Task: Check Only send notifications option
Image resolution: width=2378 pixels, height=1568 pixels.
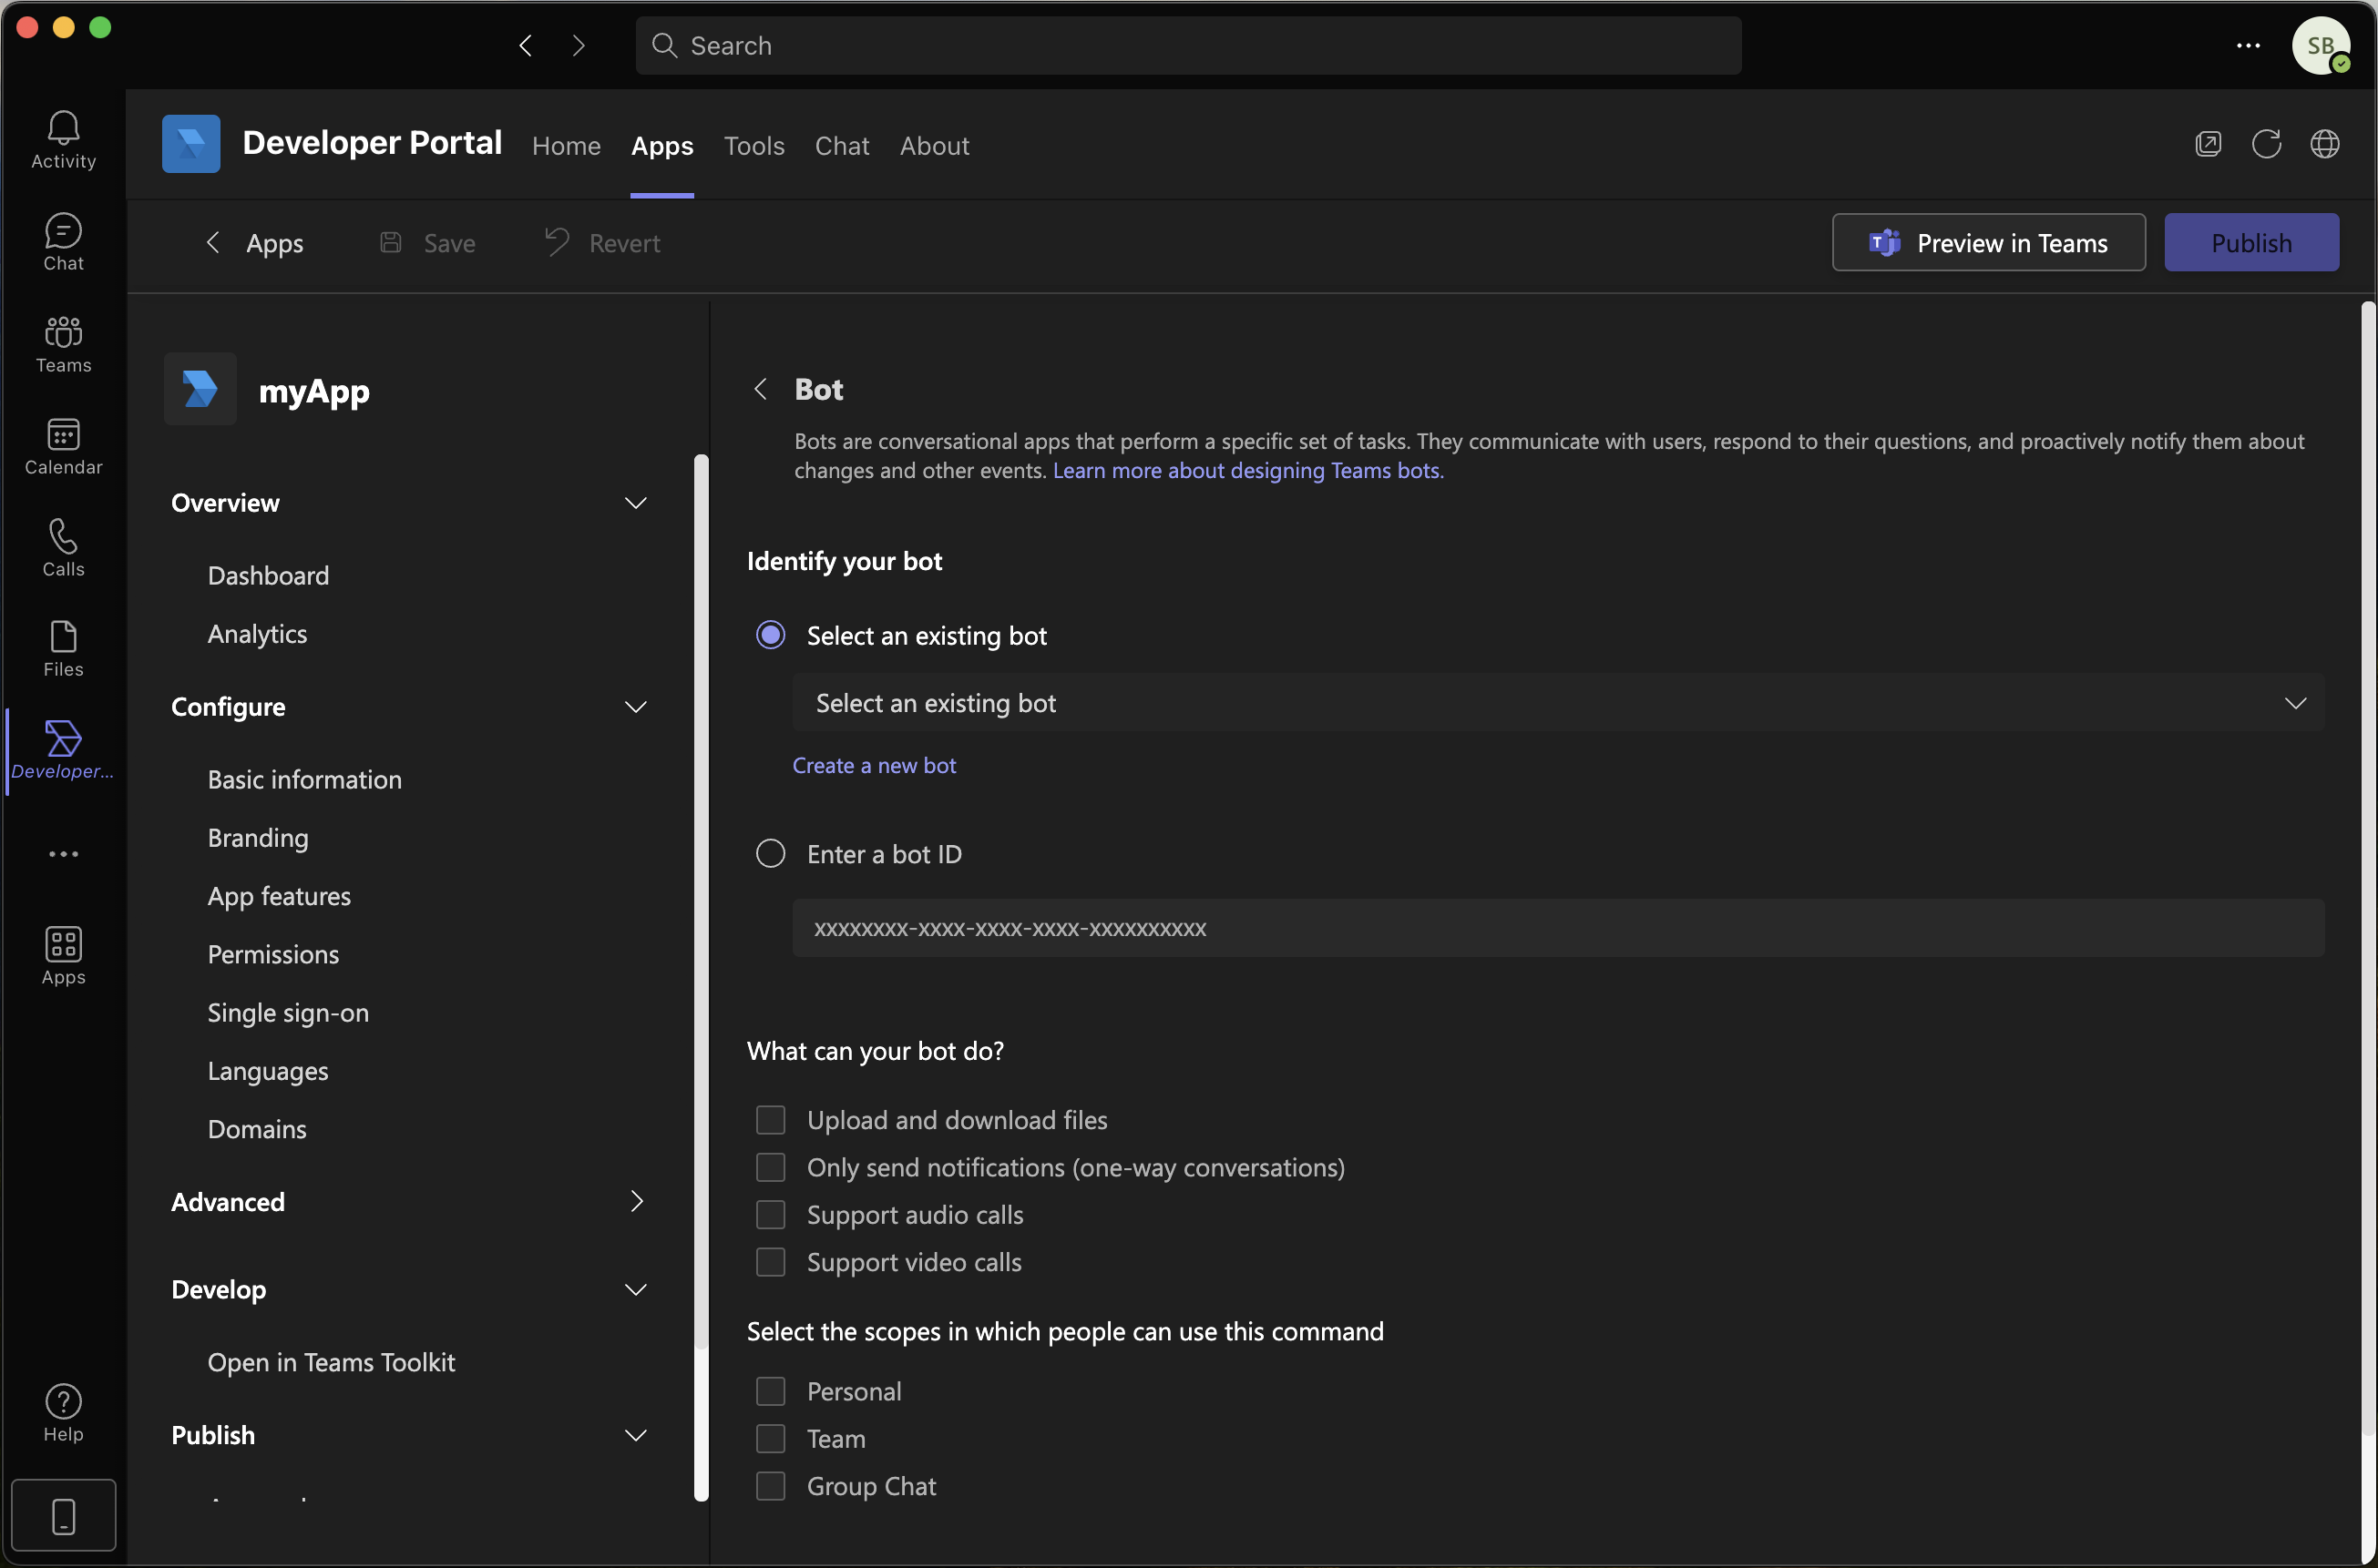Action: 770,1167
